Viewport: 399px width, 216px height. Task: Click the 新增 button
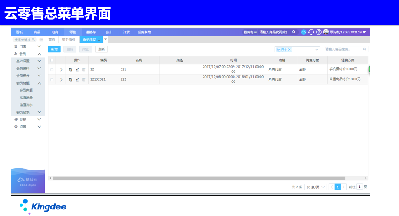[54, 49]
